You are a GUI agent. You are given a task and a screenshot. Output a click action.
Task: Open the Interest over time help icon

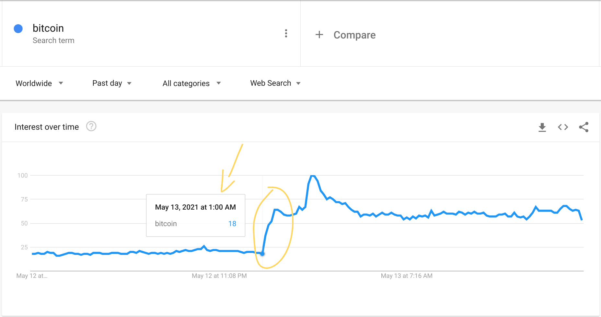pos(91,126)
